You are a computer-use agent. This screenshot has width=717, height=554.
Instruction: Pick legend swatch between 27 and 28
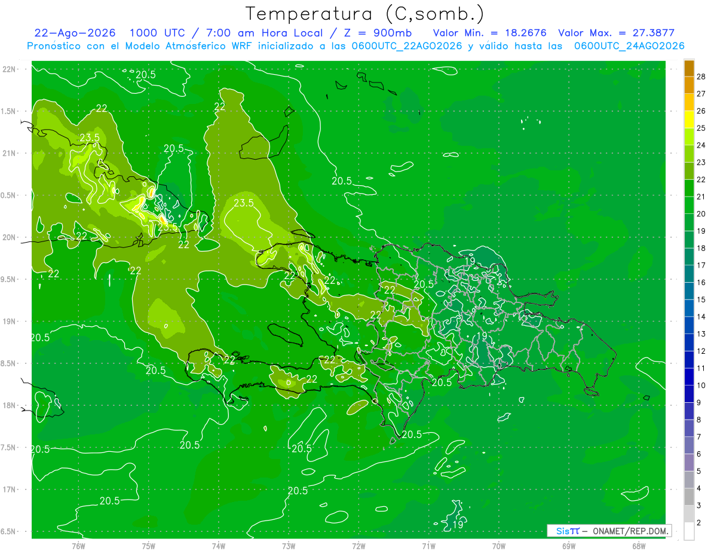[x=689, y=85]
